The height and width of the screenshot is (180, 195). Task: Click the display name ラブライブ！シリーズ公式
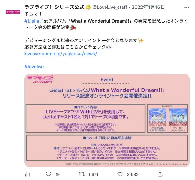(55, 7)
